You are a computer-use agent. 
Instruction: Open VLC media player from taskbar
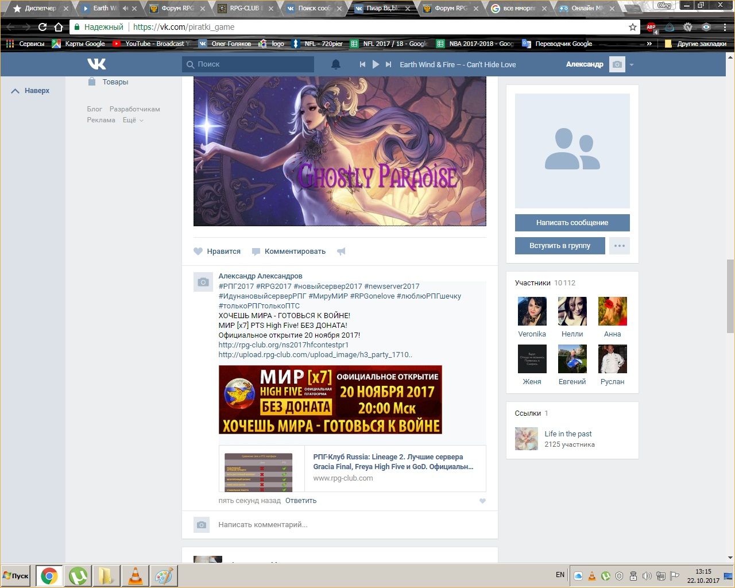click(x=135, y=576)
